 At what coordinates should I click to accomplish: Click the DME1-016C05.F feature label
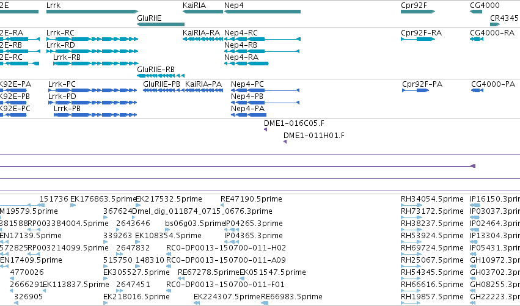(x=294, y=123)
